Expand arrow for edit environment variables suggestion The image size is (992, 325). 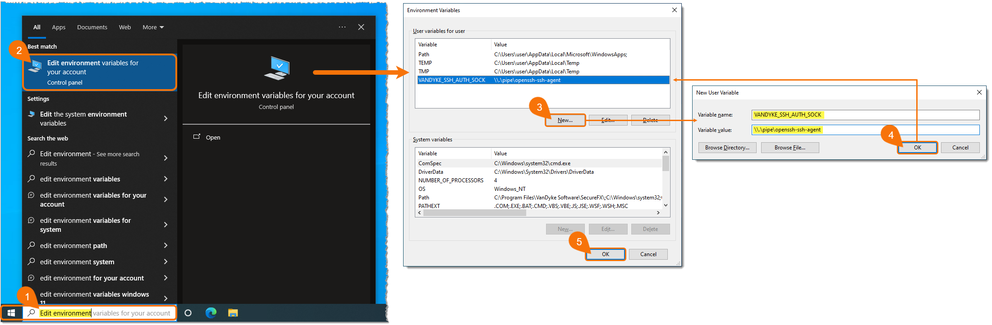(x=166, y=179)
